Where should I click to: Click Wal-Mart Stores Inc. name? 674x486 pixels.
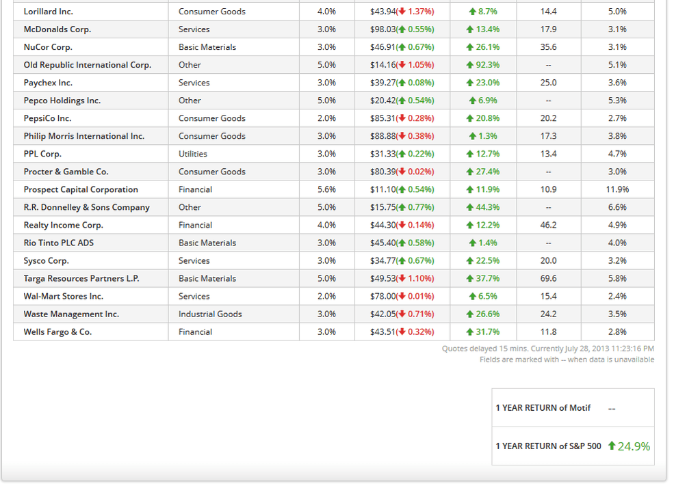click(63, 297)
